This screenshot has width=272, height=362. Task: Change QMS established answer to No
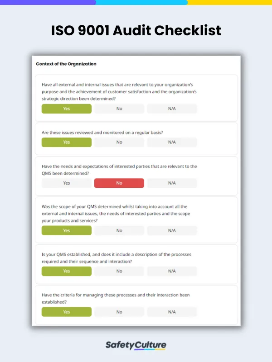point(119,271)
